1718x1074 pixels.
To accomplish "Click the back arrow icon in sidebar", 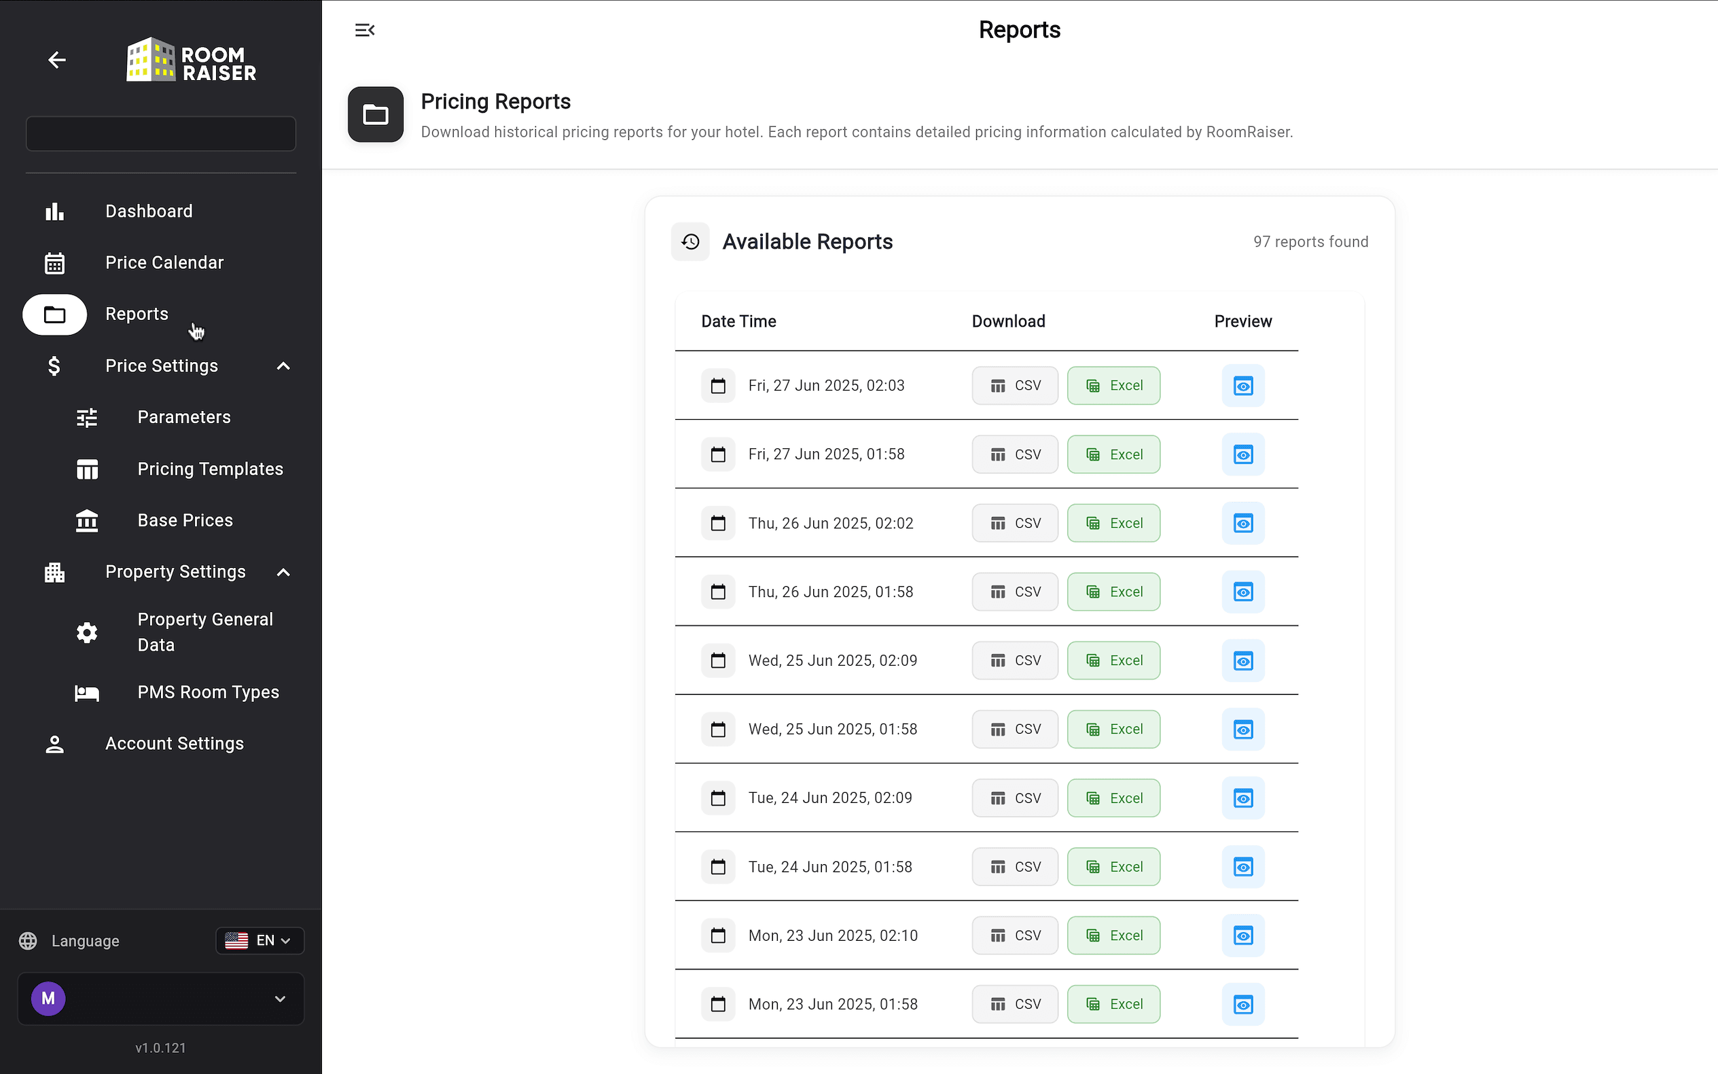I will coord(57,60).
